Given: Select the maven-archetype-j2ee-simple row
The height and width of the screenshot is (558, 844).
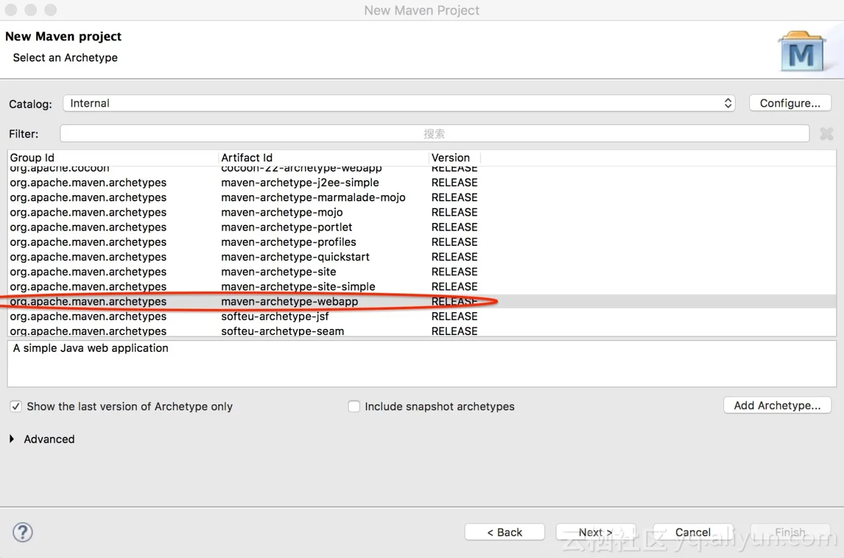Looking at the screenshot, I should [422, 183].
